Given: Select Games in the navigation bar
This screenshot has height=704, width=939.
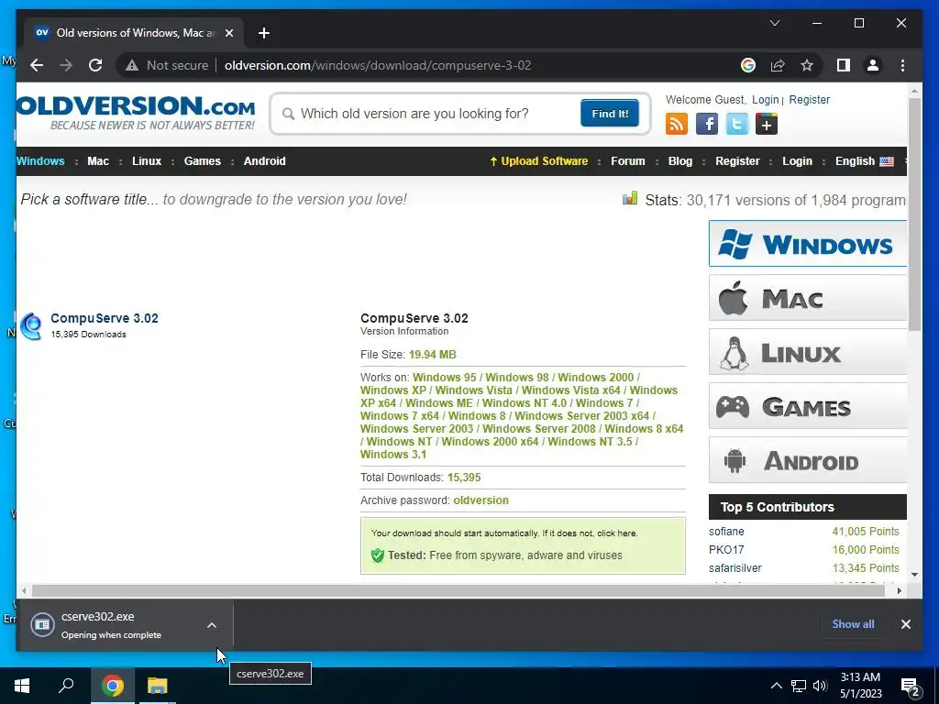Looking at the screenshot, I should coord(203,161).
